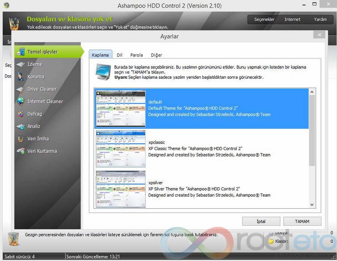Open the Yardım menu
This screenshot has height=261, width=337.
[320, 19]
